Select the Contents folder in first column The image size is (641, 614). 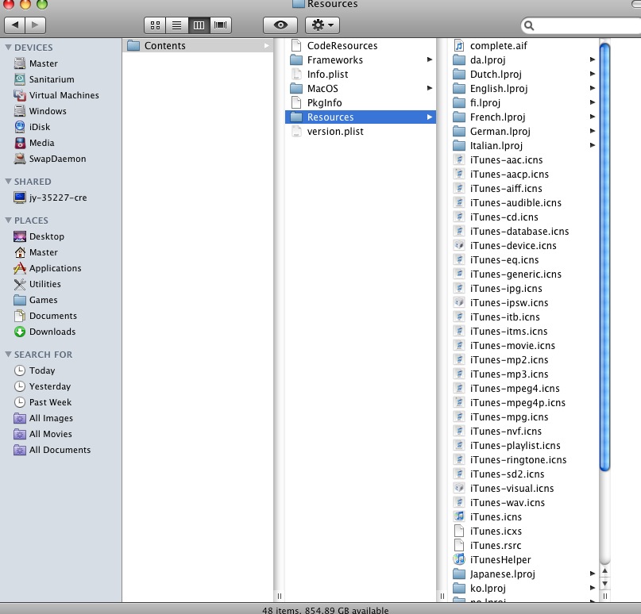pyautogui.click(x=198, y=46)
